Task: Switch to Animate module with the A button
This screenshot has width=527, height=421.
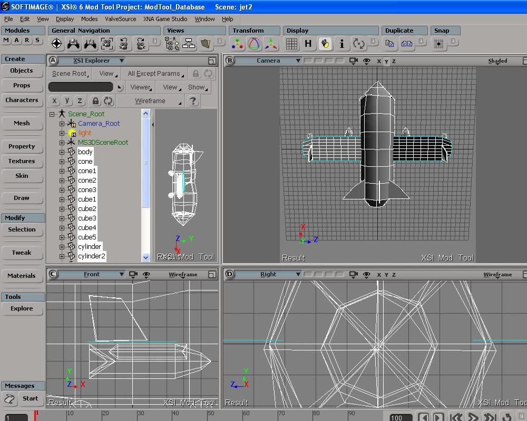Action: coord(16,41)
